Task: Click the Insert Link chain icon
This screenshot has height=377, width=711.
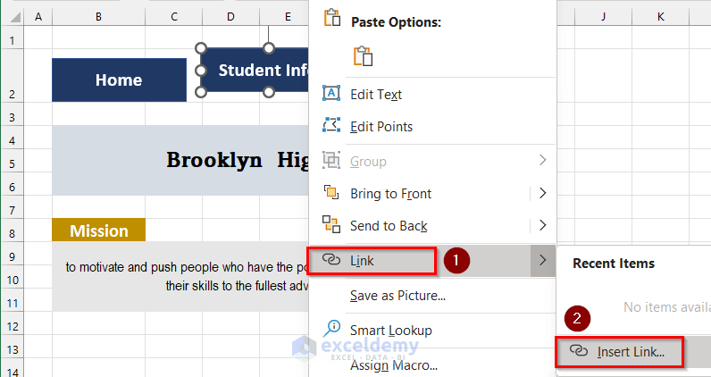Action: tap(578, 351)
